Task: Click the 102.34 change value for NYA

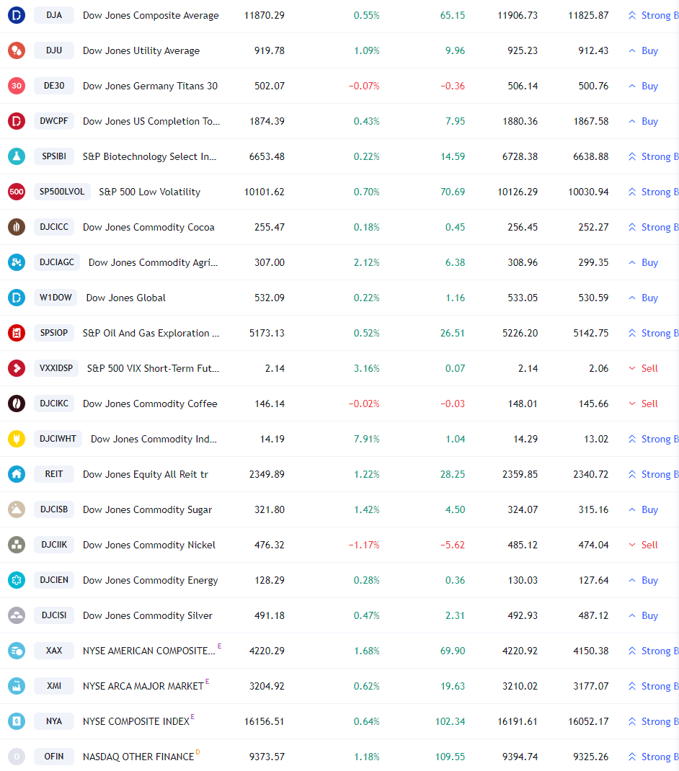Action: point(450,721)
